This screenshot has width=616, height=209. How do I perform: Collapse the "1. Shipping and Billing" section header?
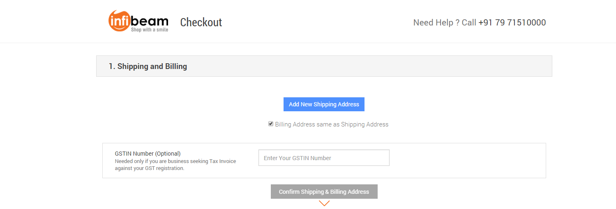pos(148,66)
